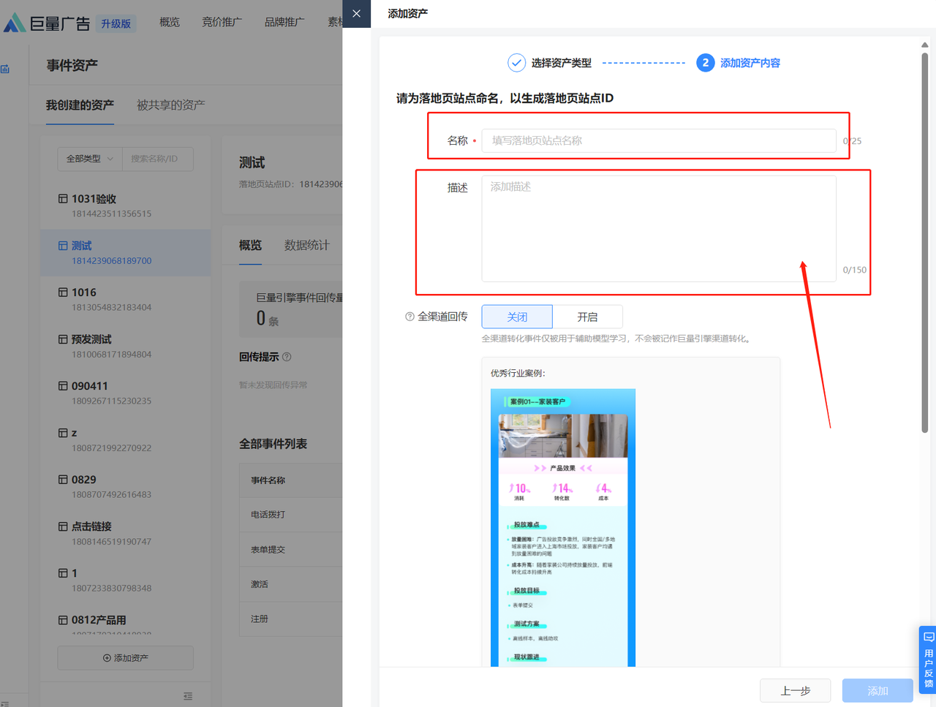Close the 添加资产 side panel

(x=356, y=14)
